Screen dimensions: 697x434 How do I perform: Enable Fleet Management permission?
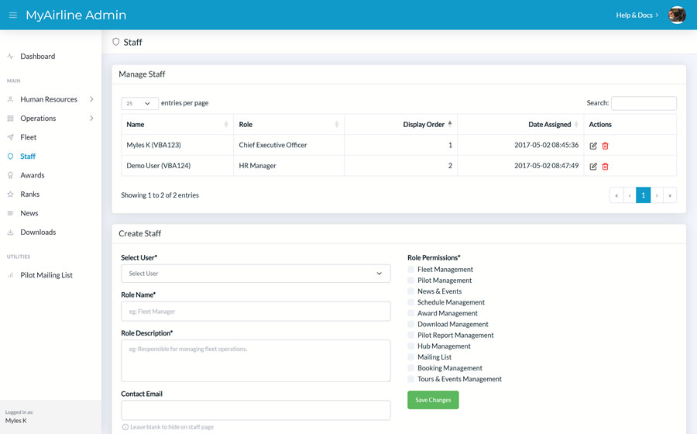click(x=410, y=270)
